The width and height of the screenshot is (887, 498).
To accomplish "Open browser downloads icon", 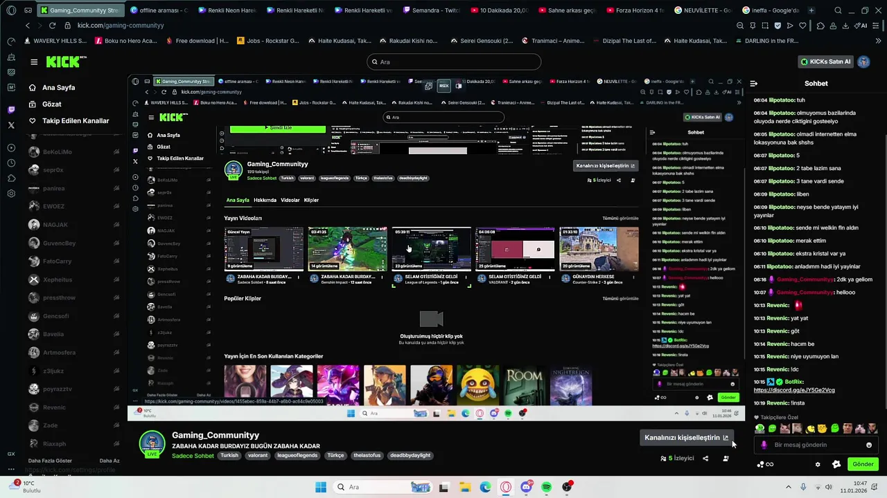I will pos(845,26).
